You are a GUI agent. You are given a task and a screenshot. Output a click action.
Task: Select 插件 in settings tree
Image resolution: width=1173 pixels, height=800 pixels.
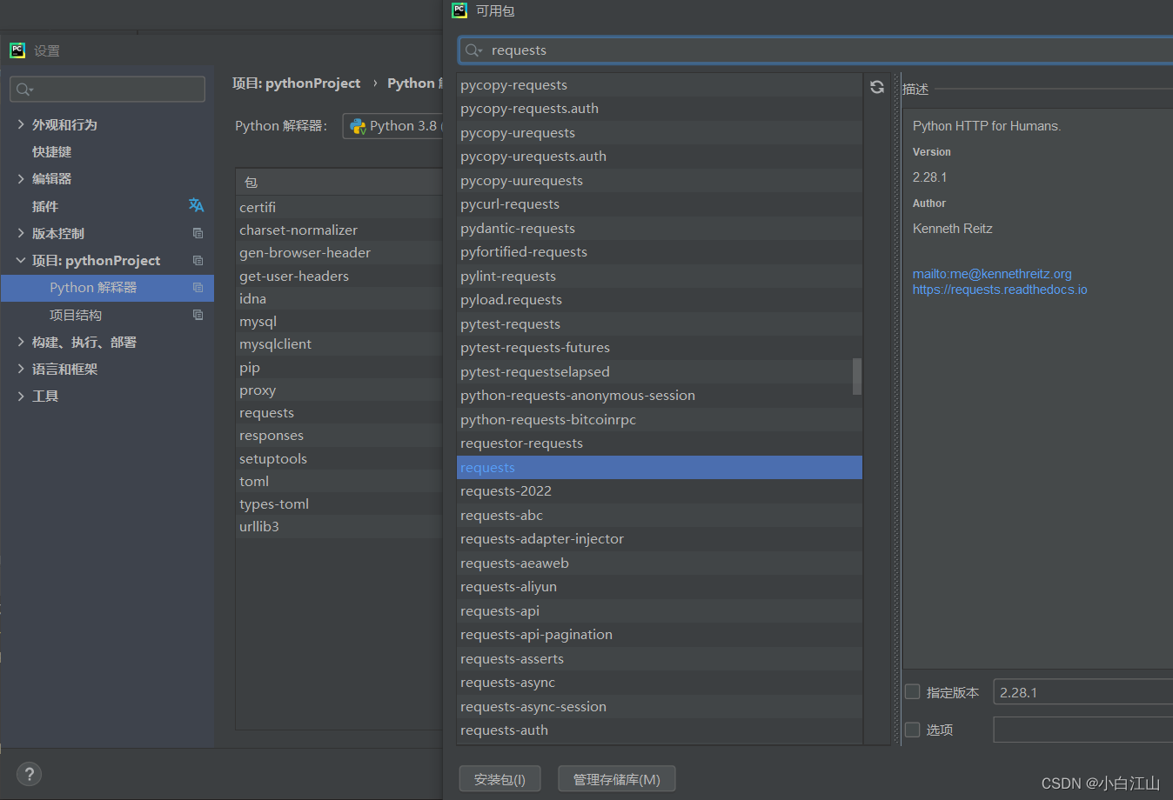click(x=45, y=206)
